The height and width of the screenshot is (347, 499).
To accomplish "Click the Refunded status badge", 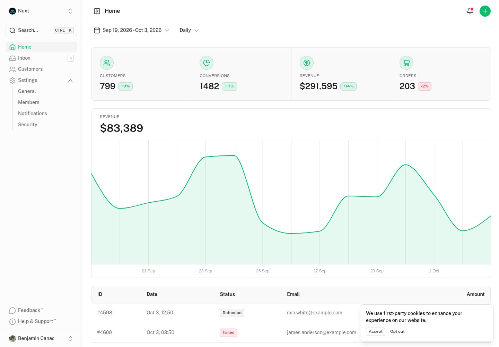I will click(x=232, y=313).
